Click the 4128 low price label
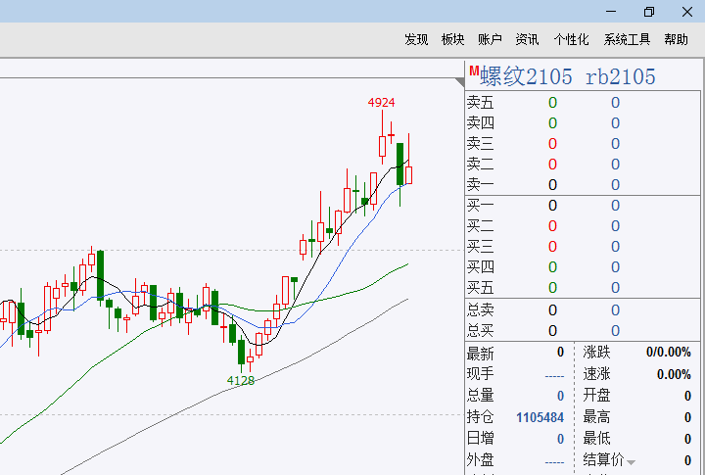 point(241,380)
